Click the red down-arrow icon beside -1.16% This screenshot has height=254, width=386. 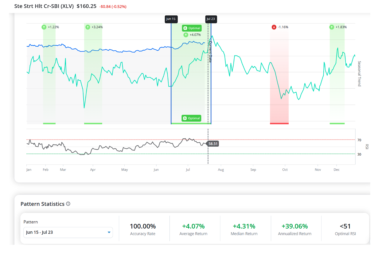(274, 27)
